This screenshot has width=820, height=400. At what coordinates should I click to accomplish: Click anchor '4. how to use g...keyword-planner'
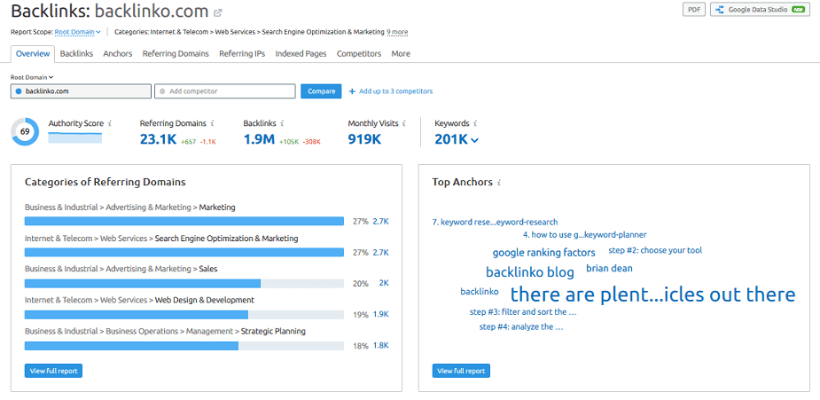coord(585,235)
